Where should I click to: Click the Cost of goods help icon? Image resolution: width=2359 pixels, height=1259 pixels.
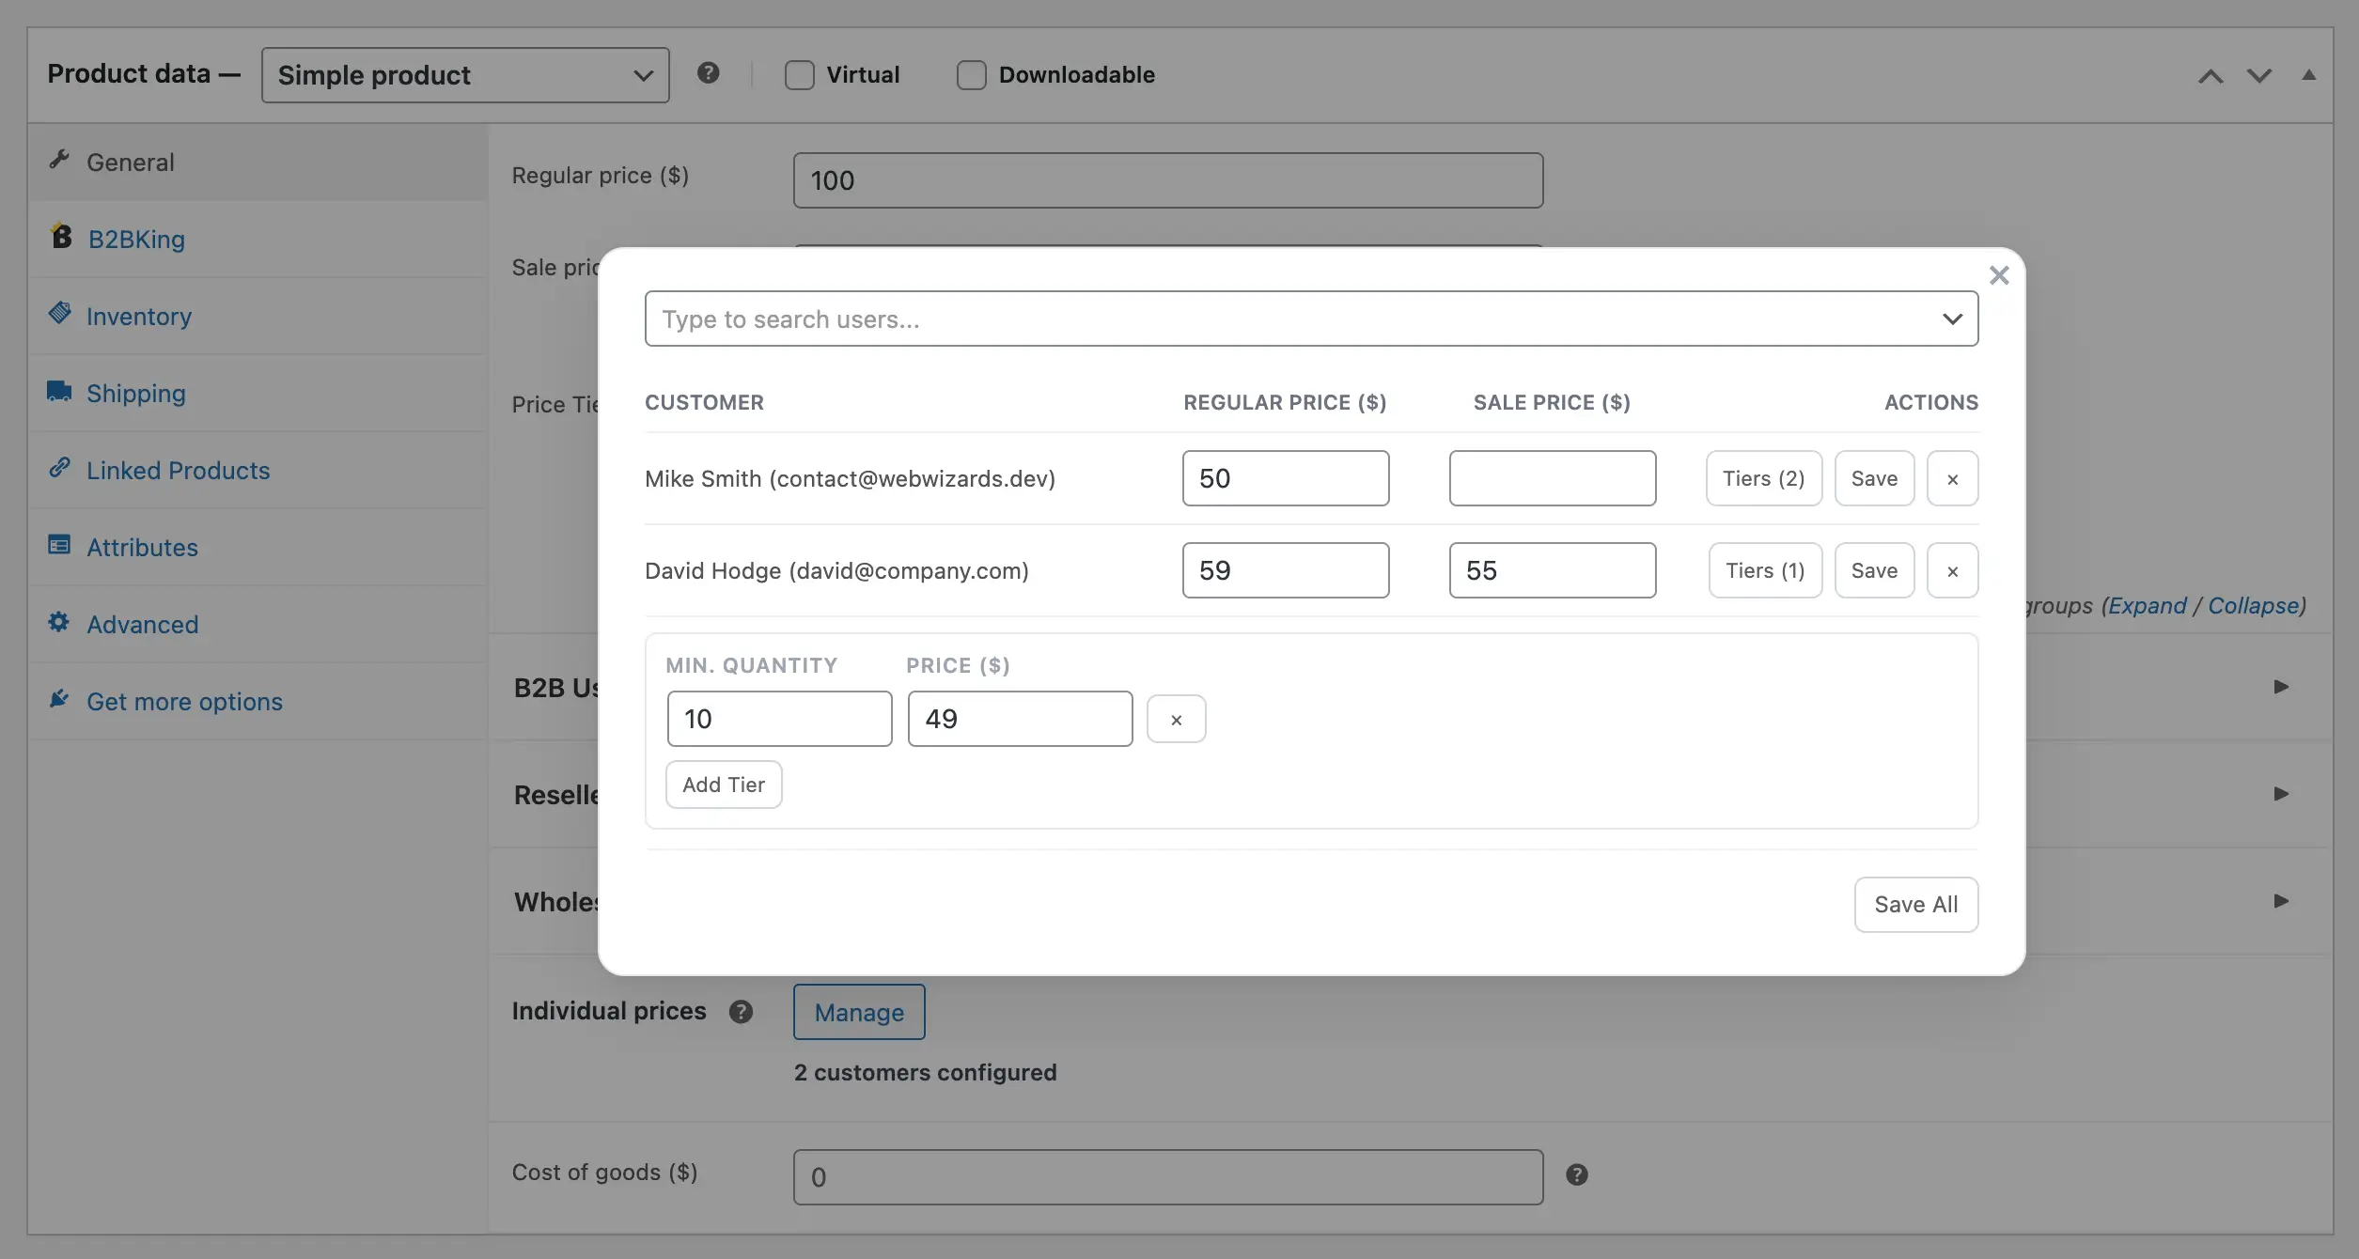1576,1174
